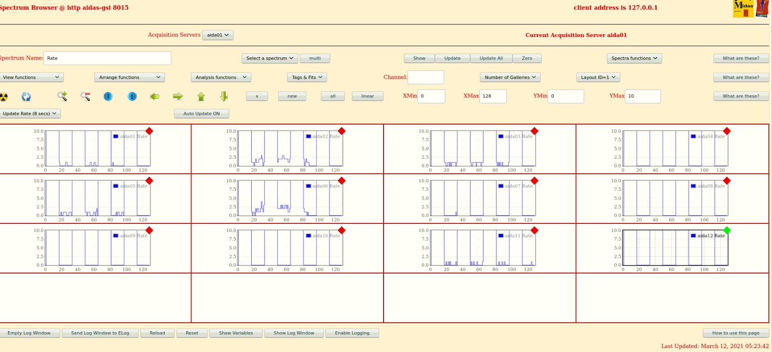Click Empty Log Window button

click(x=29, y=333)
